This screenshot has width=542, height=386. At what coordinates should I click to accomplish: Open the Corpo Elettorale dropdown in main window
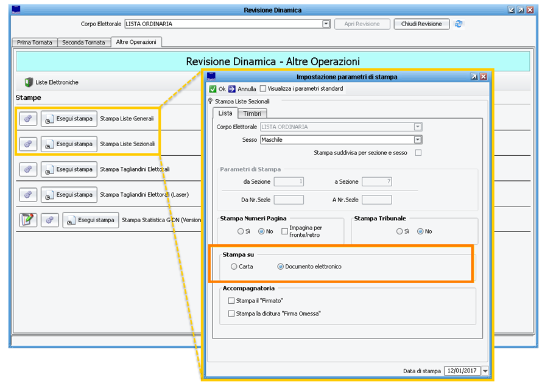coord(326,24)
